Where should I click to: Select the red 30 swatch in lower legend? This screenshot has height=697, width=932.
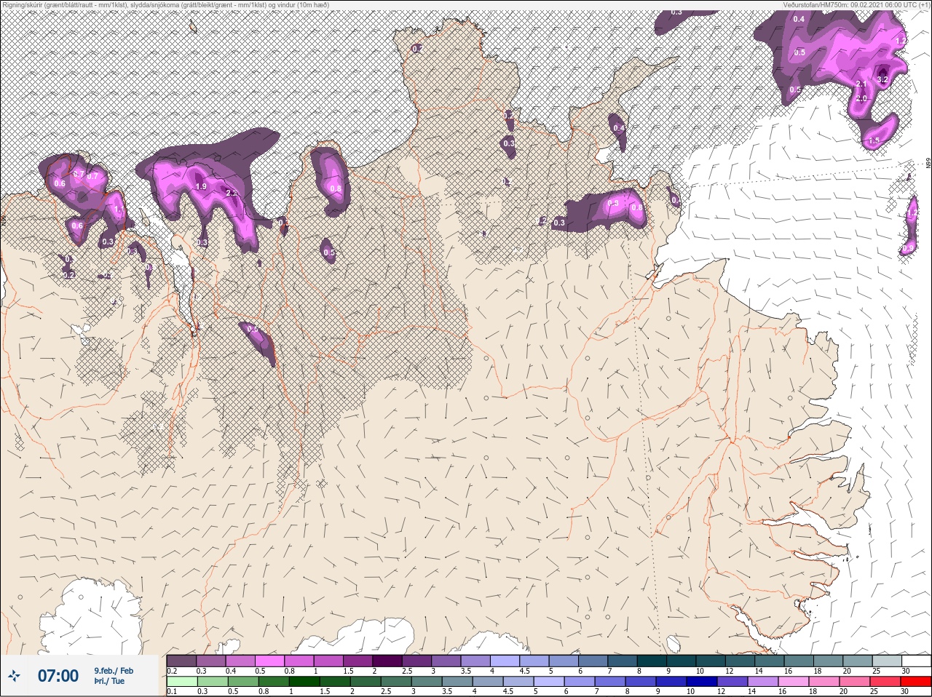[x=915, y=682]
